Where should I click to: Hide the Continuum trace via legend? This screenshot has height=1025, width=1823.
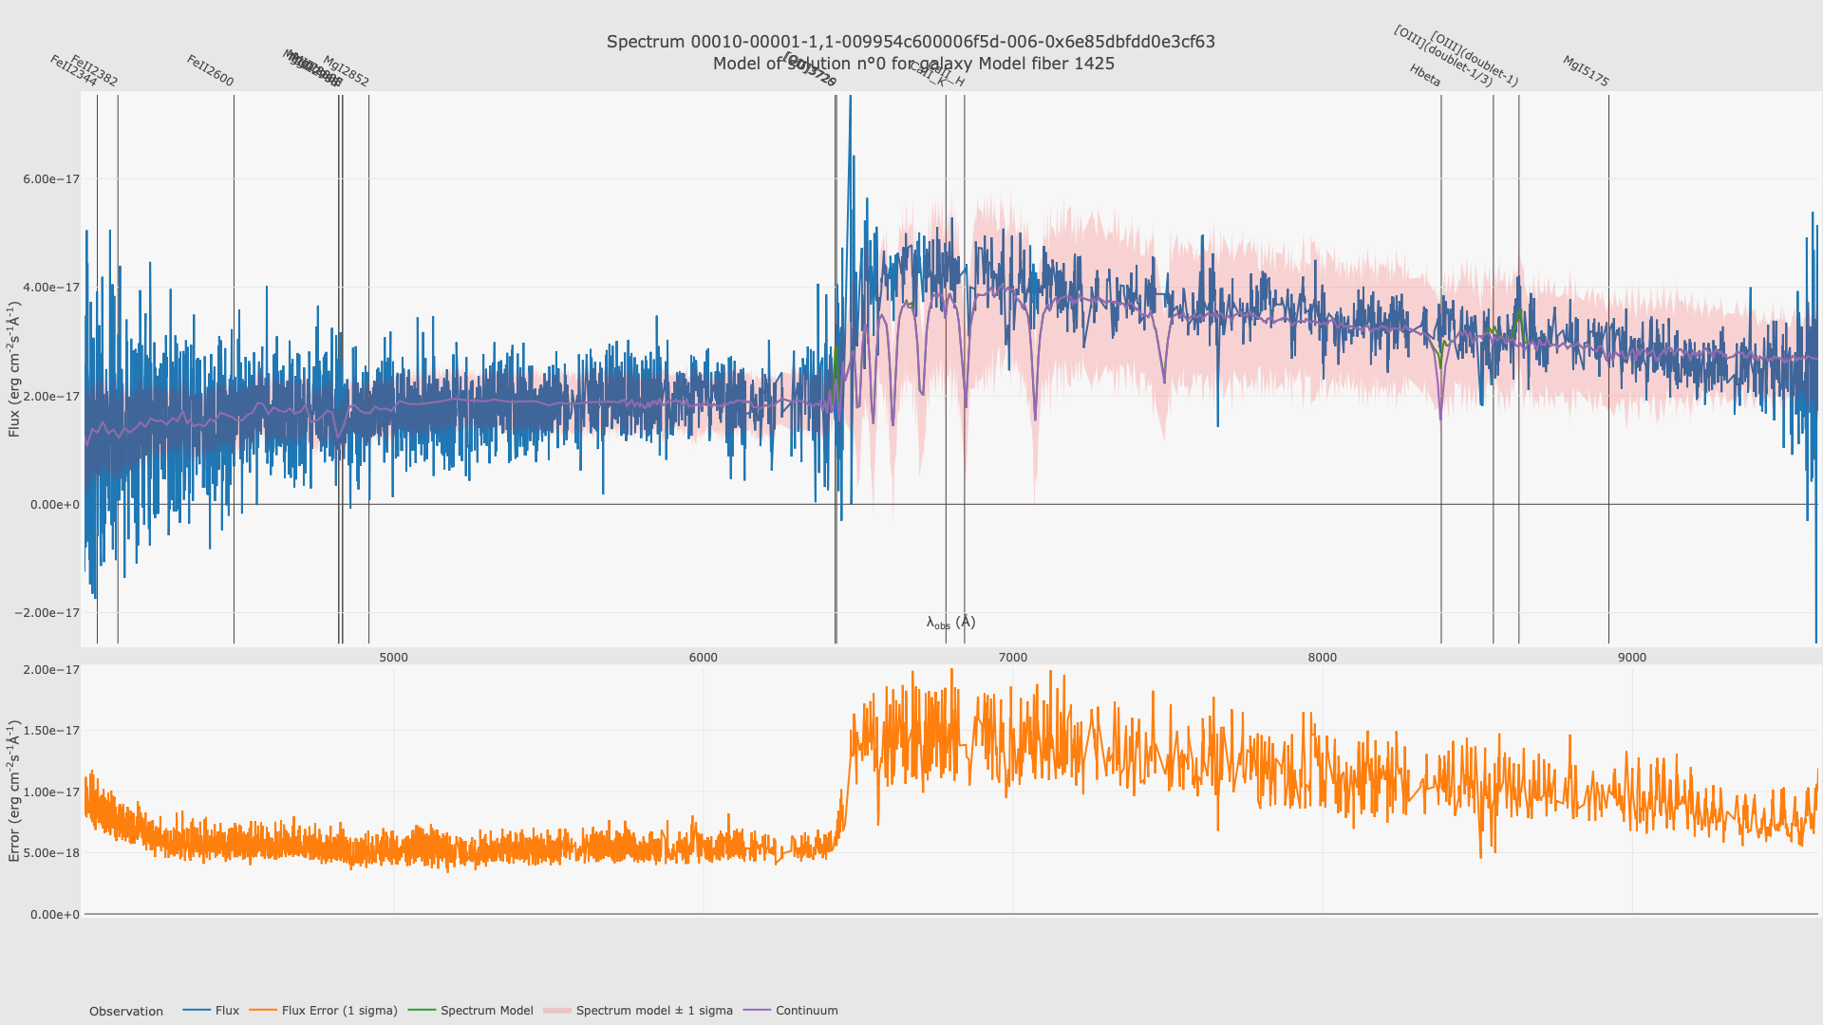[806, 1011]
